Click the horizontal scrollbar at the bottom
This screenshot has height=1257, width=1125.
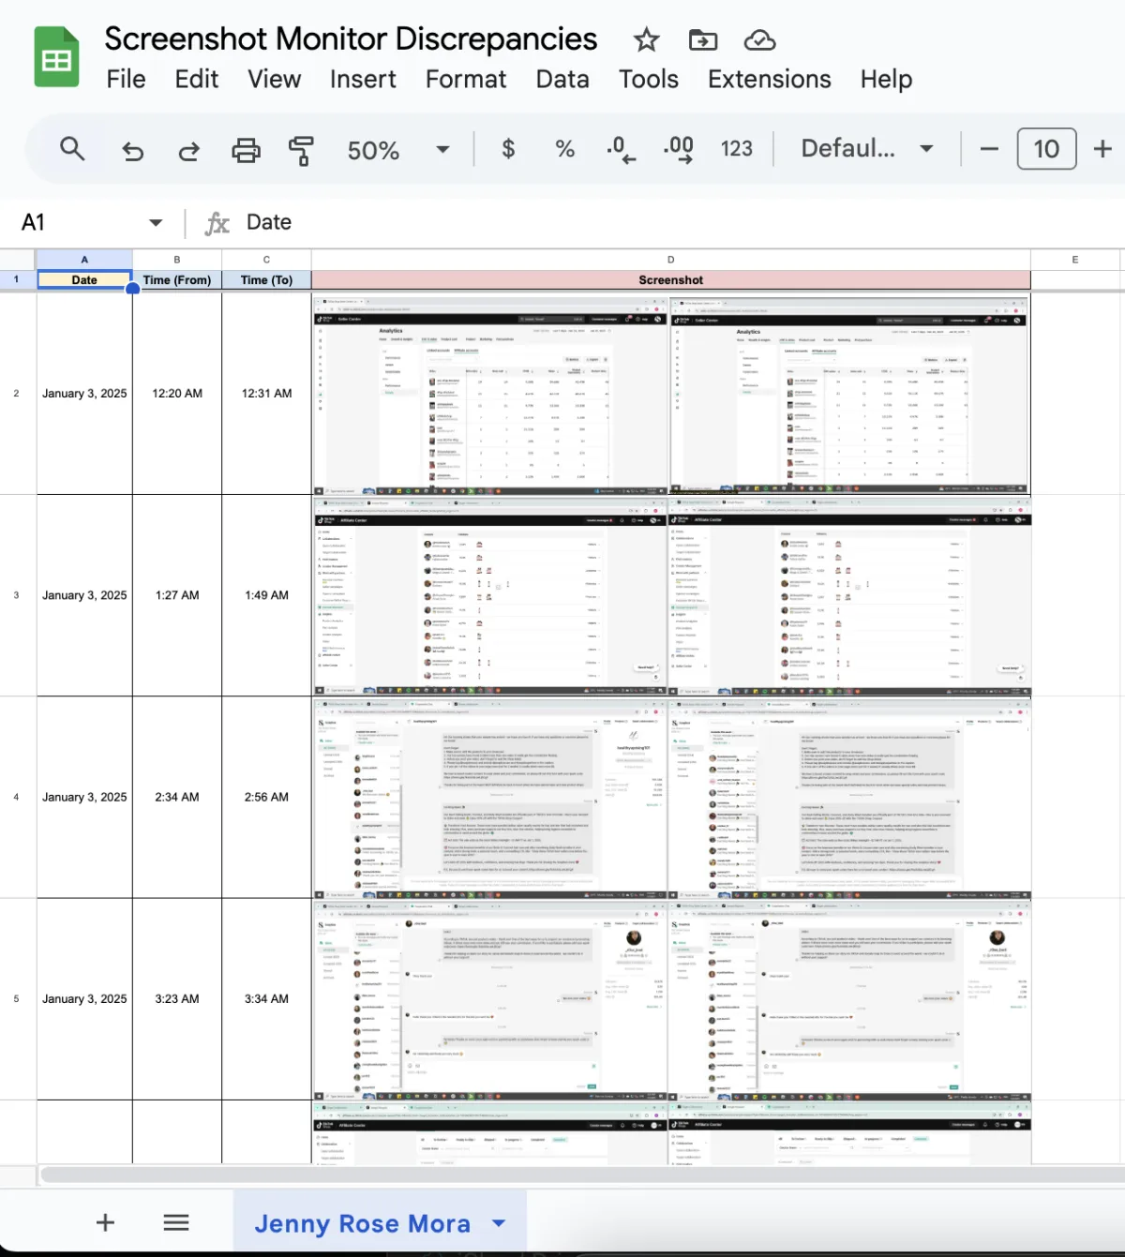581,1175
